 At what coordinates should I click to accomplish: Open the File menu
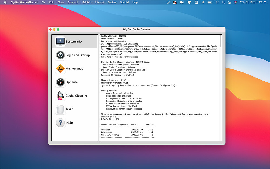coord(43,2)
